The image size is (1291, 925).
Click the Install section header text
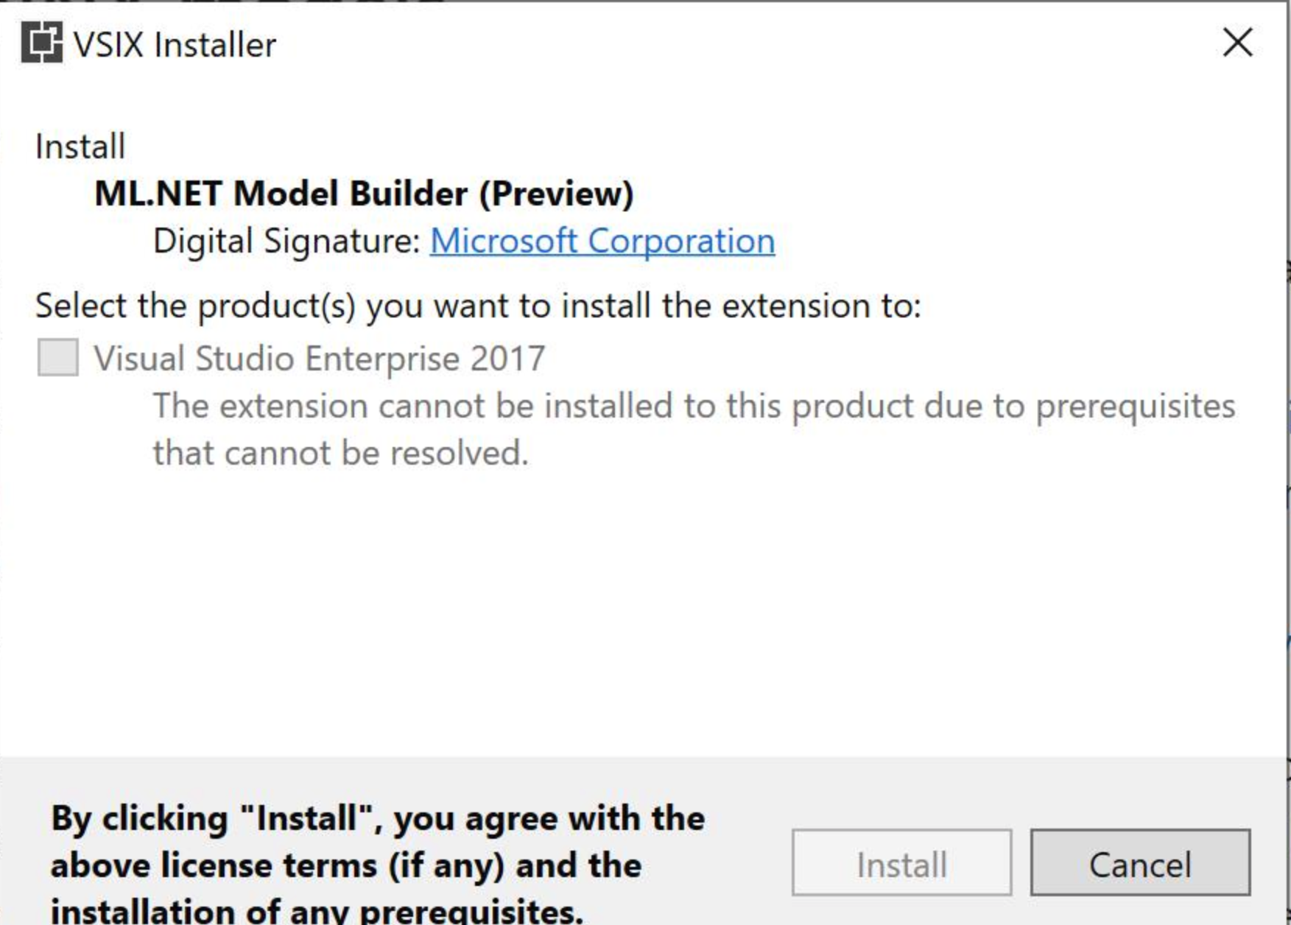click(x=80, y=145)
